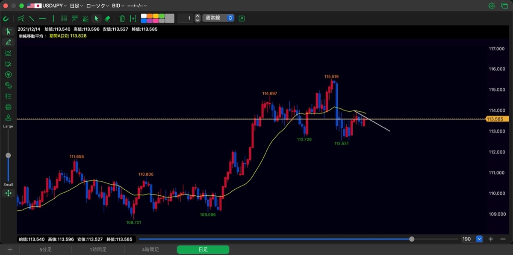Image resolution: width=513 pixels, height=255 pixels.
Task: Click the four-way move arrows icon
Action: pos(8,193)
